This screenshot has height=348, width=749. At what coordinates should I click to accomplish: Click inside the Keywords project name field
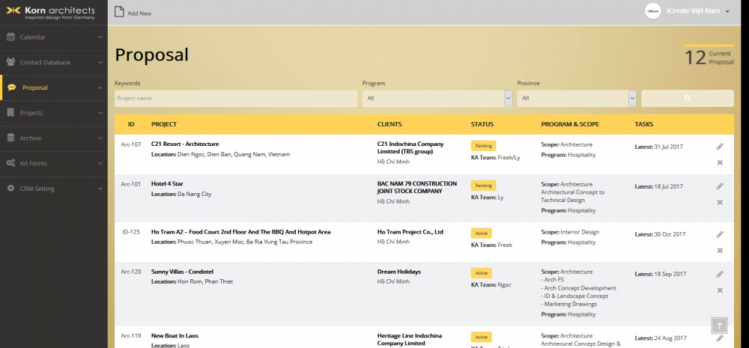[x=236, y=98]
